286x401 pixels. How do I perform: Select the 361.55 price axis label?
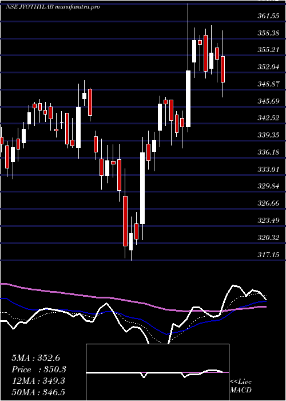coord(268,16)
